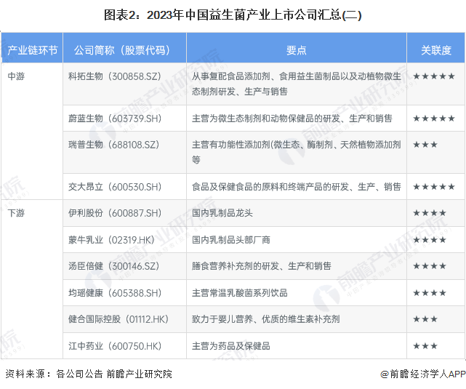Click the @前瞻经济学人APP credit
Viewport: 466px width, 389px height.
[x=423, y=374]
